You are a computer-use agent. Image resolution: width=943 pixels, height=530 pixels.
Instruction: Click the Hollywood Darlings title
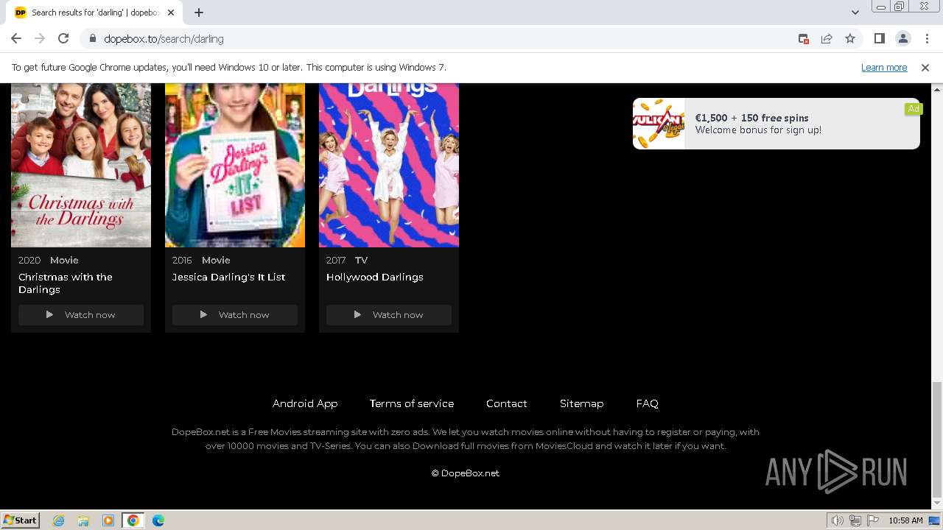point(374,277)
